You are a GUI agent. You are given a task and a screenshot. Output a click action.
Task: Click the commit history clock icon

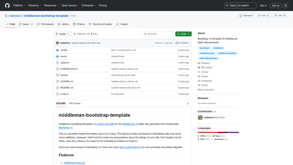coord(177,43)
